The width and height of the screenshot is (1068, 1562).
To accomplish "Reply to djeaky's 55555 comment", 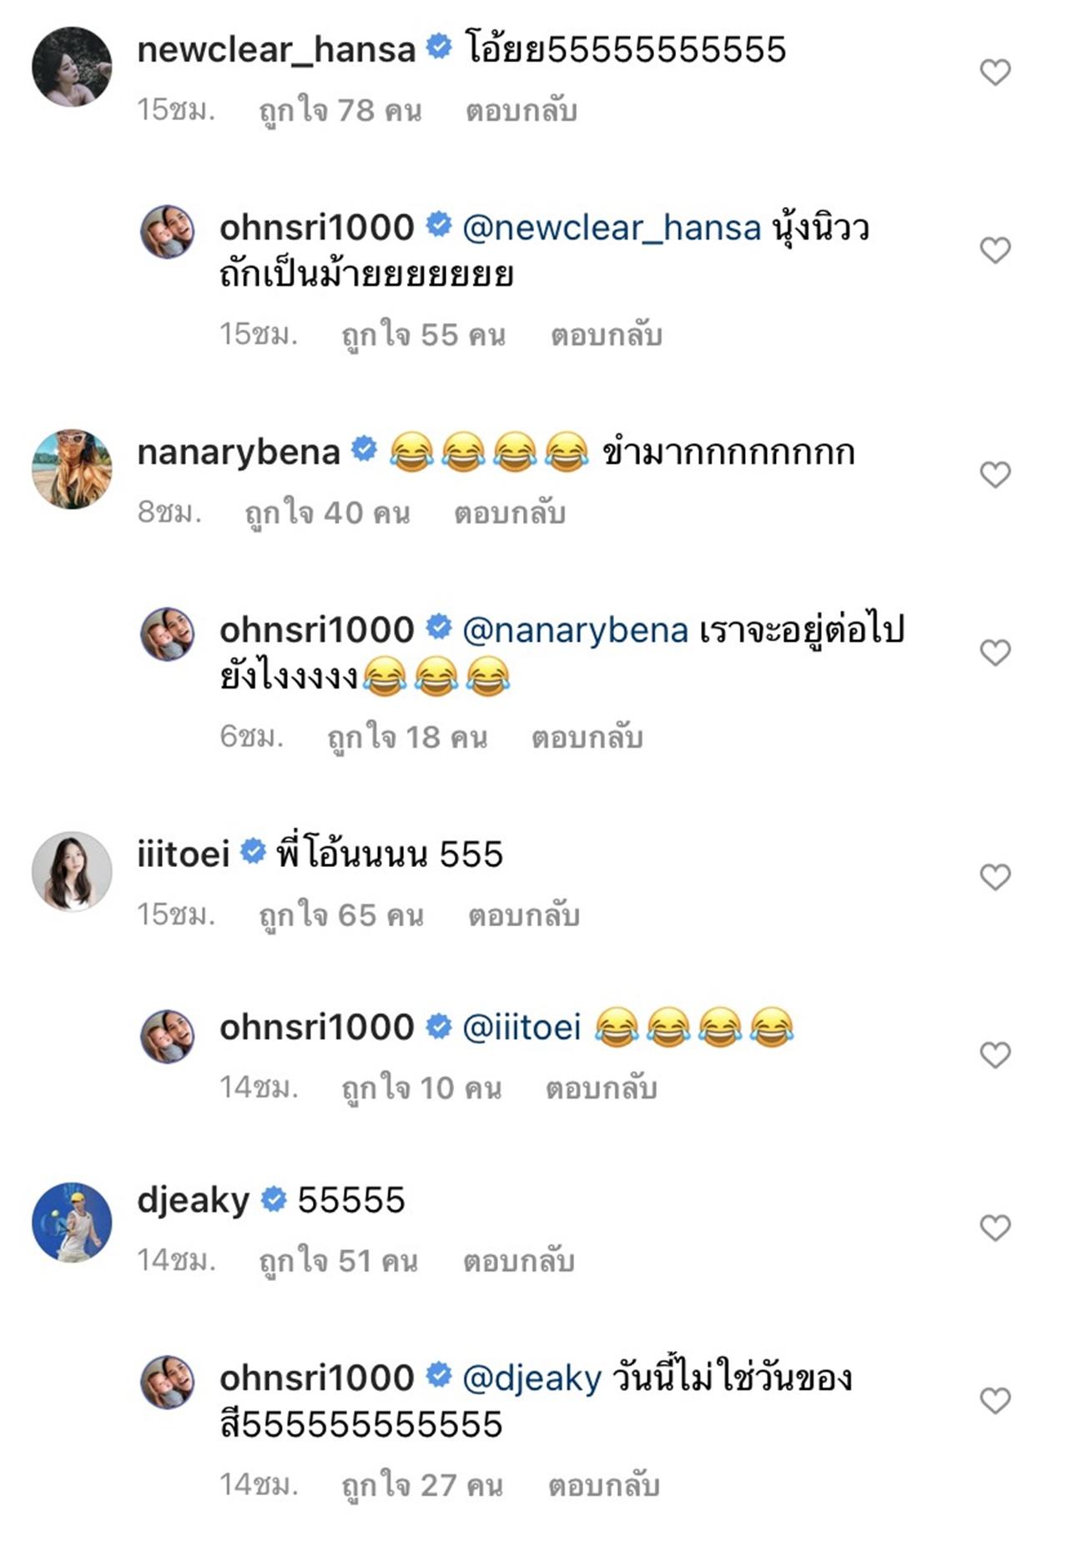I will point(518,1260).
